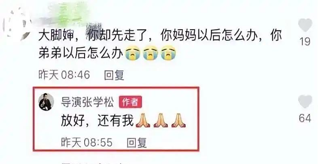Click the timestamp 昨天 08:55
The height and width of the screenshot is (164, 318).
(x=87, y=143)
